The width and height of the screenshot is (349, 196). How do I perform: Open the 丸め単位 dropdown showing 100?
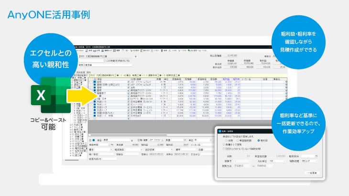tap(277, 161)
